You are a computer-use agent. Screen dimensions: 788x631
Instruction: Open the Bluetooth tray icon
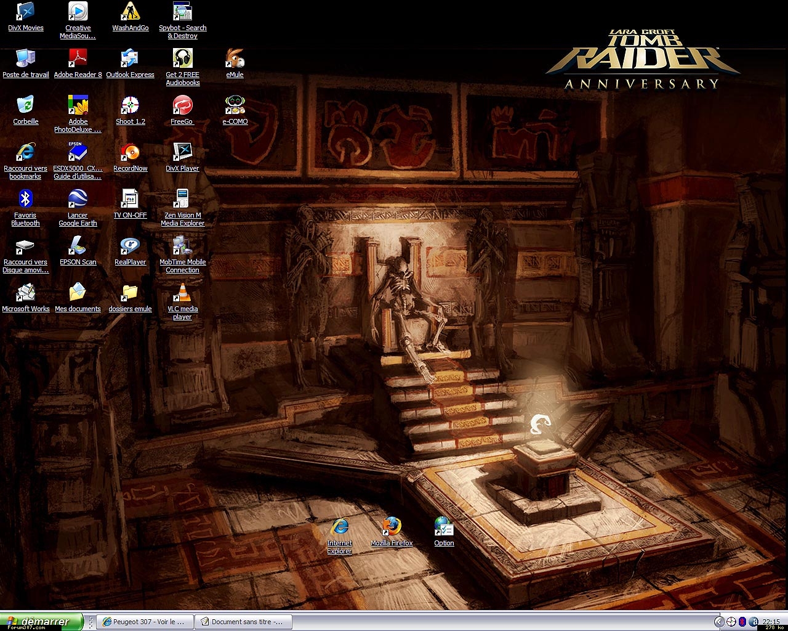[x=743, y=622]
